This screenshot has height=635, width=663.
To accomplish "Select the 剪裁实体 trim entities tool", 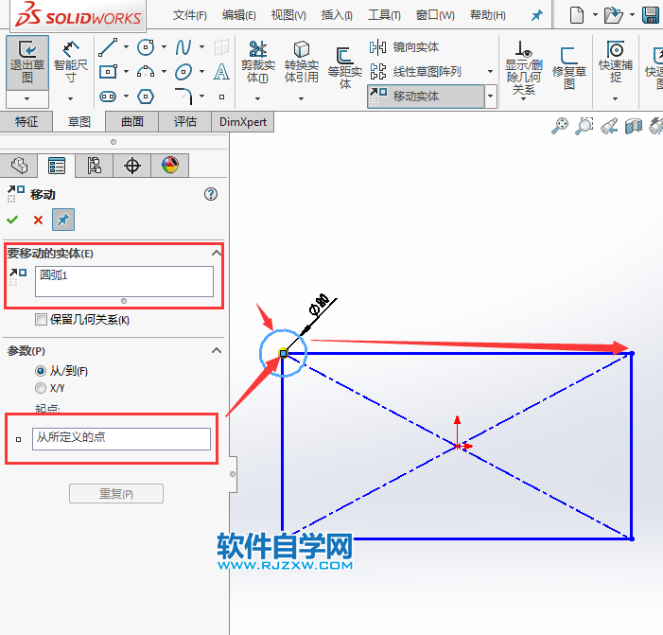I will 257,62.
